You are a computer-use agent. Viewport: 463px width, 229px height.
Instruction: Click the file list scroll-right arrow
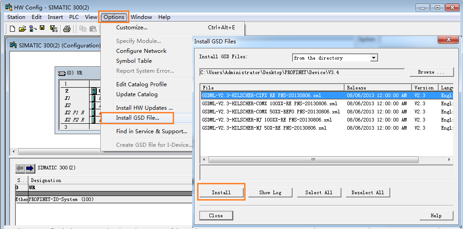(449, 159)
